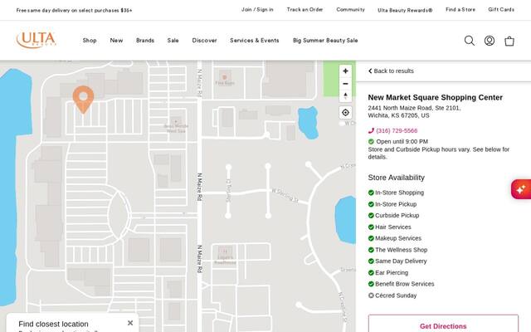Image resolution: width=531 pixels, height=332 pixels.
Task: Reset map compass bearing to north
Action: (x=345, y=96)
